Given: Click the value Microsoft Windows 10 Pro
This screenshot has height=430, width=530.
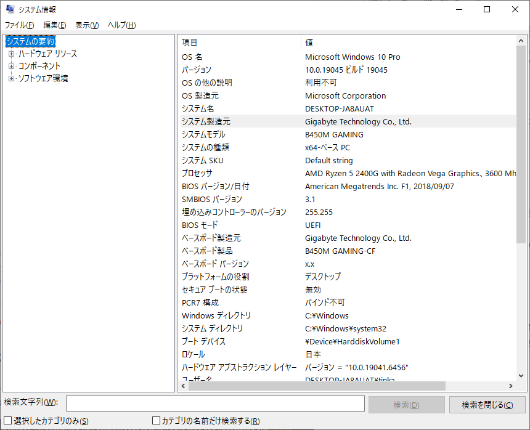Looking at the screenshot, I should point(353,57).
